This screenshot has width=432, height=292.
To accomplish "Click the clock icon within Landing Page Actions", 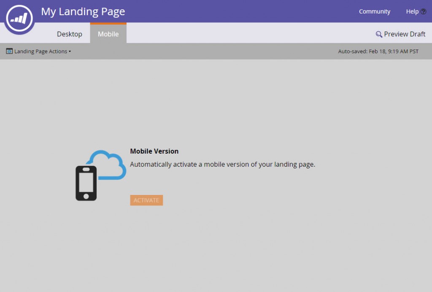I will [x=9, y=51].
